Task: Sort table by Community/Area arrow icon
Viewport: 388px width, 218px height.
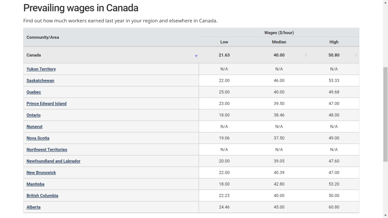Action: click(x=196, y=56)
